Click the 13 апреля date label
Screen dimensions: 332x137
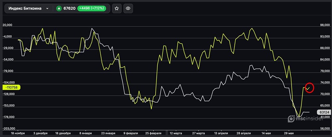tap(221, 133)
